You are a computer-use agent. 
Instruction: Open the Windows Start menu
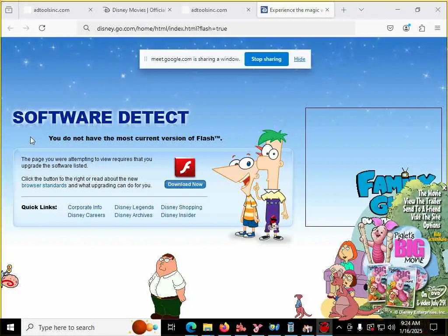click(x=10, y=327)
